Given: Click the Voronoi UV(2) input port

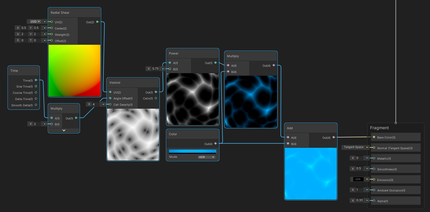Looking at the screenshot, I should [x=111, y=92].
